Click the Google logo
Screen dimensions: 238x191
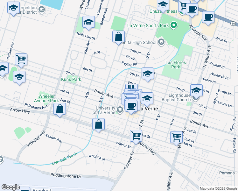pos(10,187)
